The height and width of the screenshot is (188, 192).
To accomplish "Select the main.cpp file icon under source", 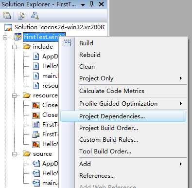I will click(36, 183).
